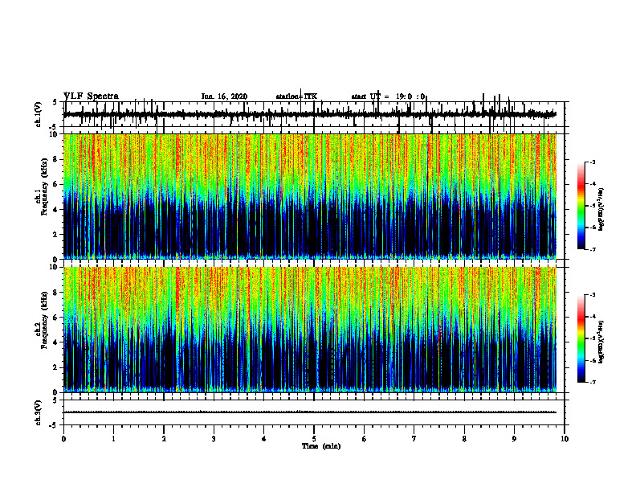The width and height of the screenshot is (636, 492).
Task: Click the time axis tick label '5'
Action: (314, 439)
